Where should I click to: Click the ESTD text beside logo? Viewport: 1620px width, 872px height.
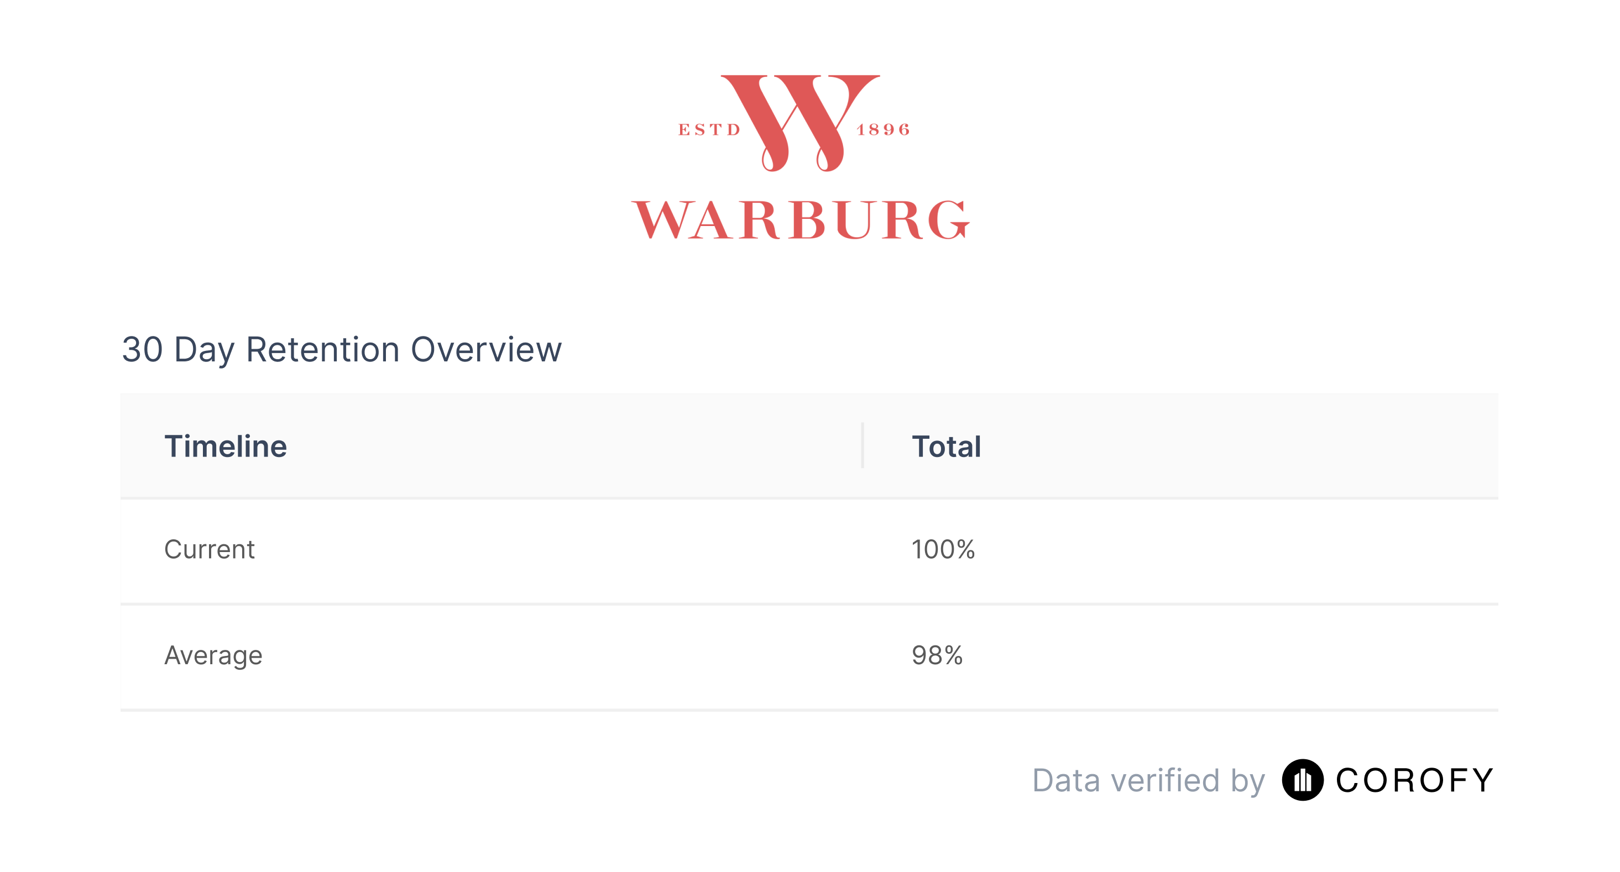(709, 129)
